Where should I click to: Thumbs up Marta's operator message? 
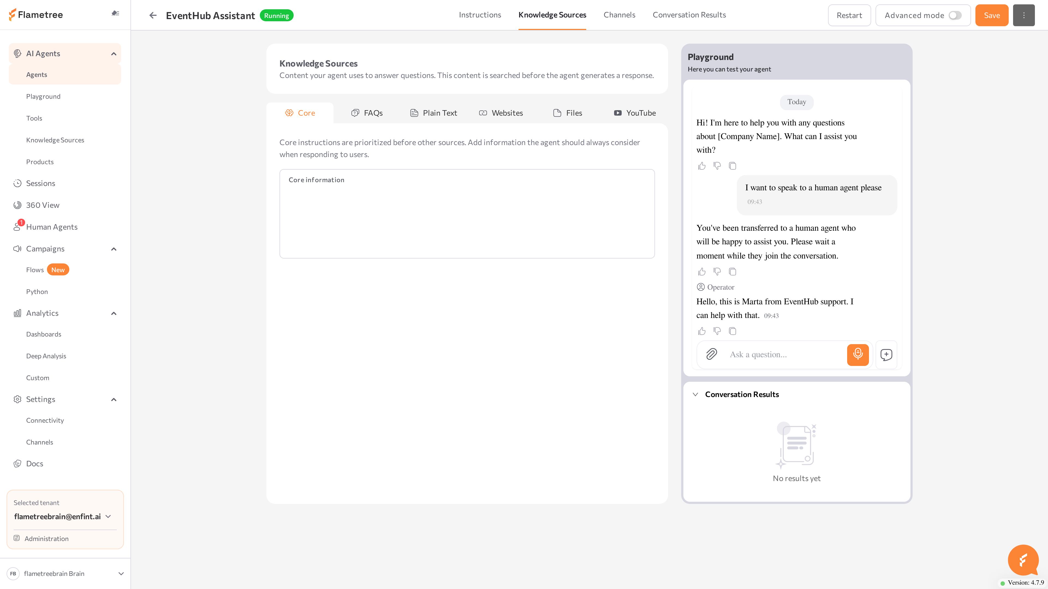click(x=702, y=331)
